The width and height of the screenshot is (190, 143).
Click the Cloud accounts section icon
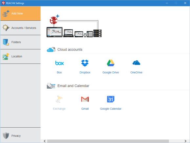[51, 49]
